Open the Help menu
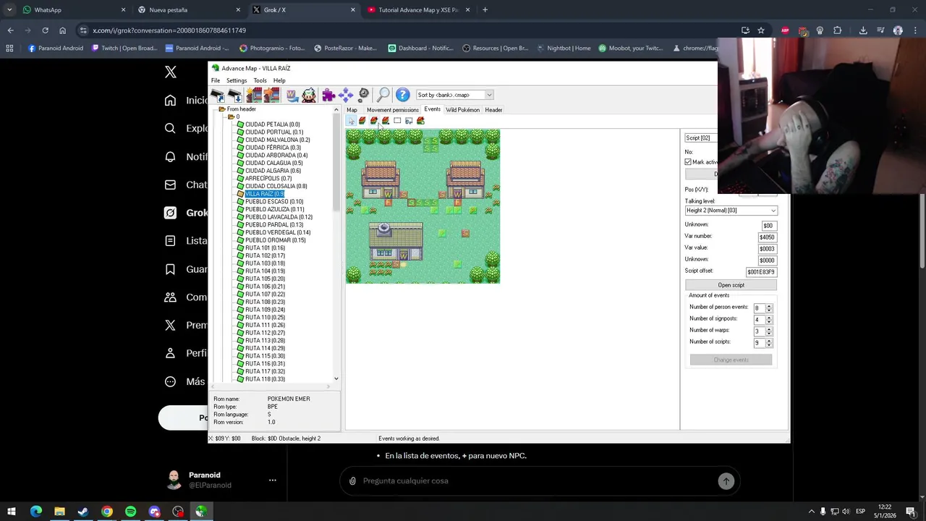The height and width of the screenshot is (521, 926). [279, 80]
